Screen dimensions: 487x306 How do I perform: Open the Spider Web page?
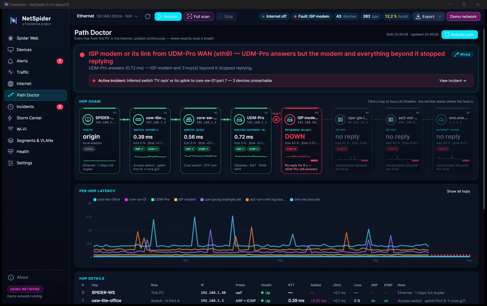tap(36, 38)
